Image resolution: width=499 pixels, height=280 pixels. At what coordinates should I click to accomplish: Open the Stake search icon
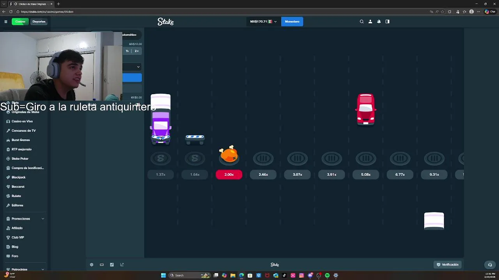[x=362, y=21]
